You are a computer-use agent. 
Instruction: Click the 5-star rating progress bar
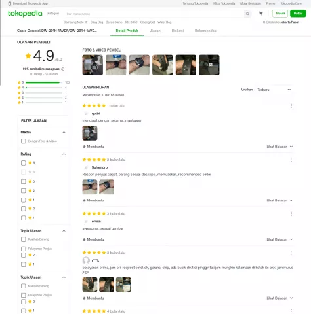44,82
